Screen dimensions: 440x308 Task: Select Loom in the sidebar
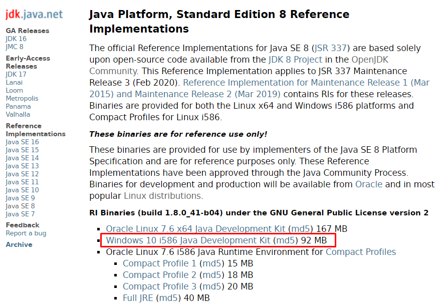tap(15, 91)
